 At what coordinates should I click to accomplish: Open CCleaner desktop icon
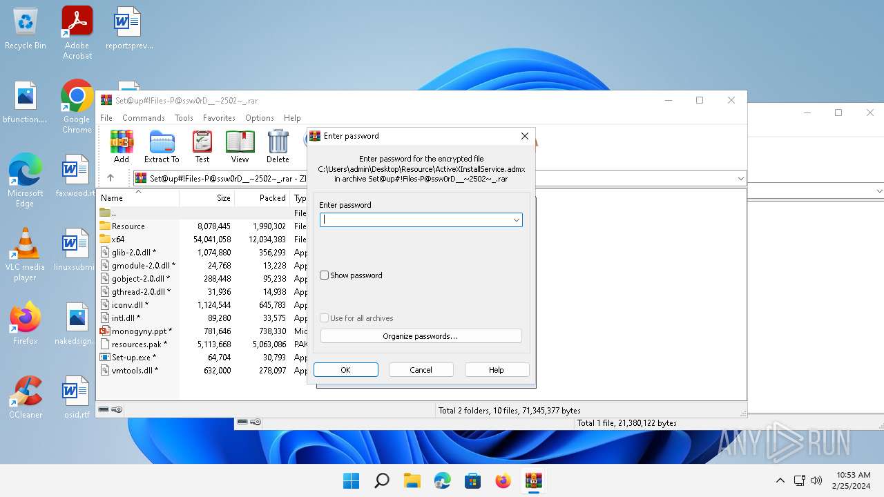[26, 398]
